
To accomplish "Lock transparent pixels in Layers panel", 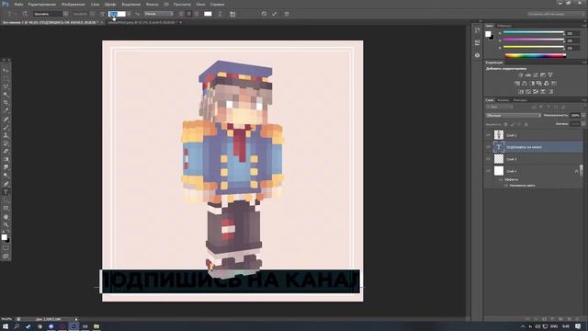I will 506,124.
